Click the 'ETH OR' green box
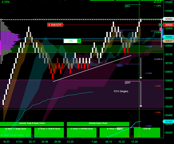The image size is (174, 144). tap(147, 132)
